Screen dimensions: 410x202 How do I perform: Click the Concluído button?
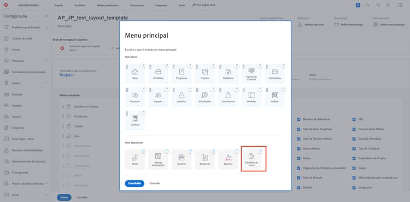[134, 183]
